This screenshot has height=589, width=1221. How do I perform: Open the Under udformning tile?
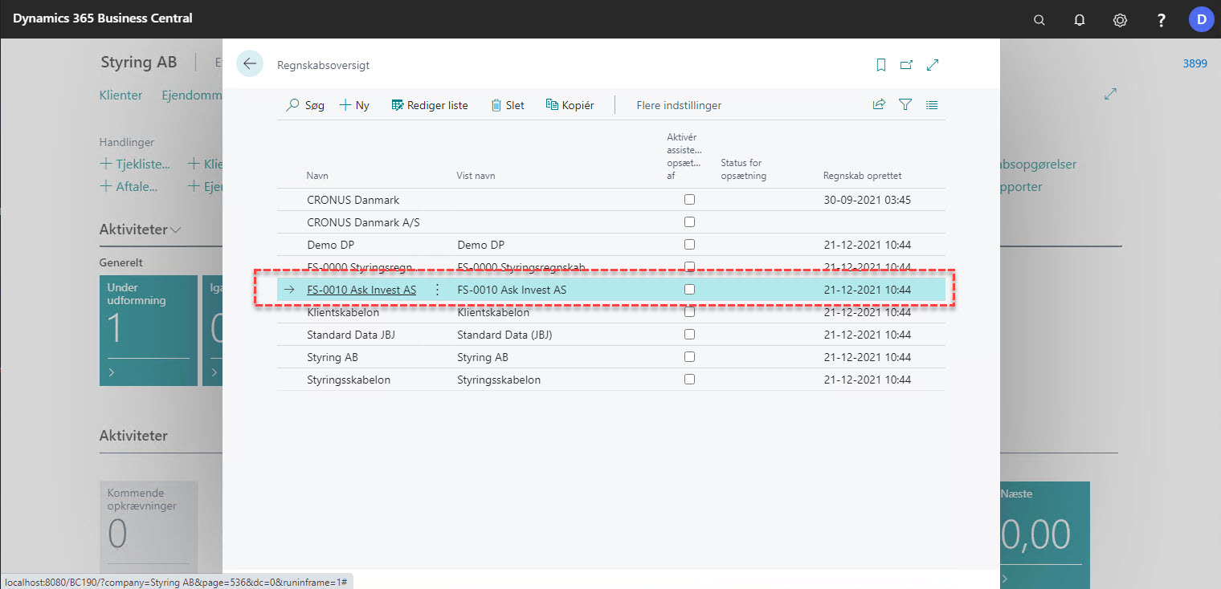pyautogui.click(x=149, y=331)
